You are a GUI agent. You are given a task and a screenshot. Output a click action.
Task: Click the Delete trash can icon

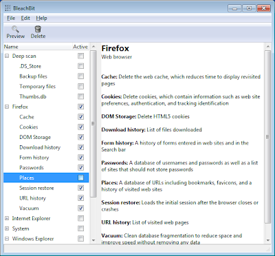coord(38,29)
